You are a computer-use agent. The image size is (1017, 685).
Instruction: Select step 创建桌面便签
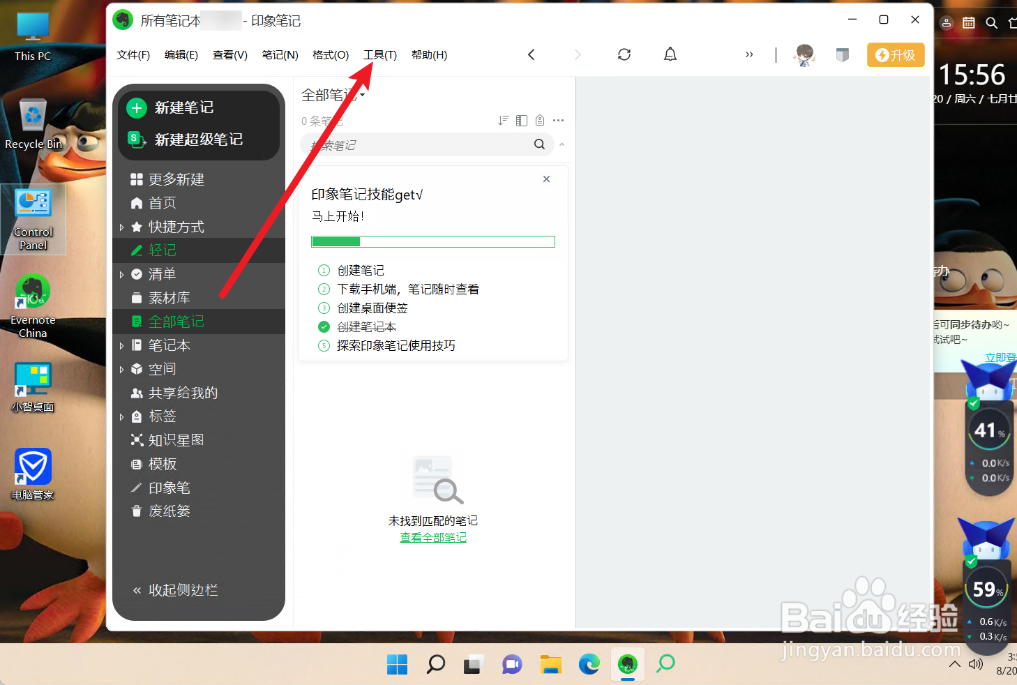click(x=363, y=308)
